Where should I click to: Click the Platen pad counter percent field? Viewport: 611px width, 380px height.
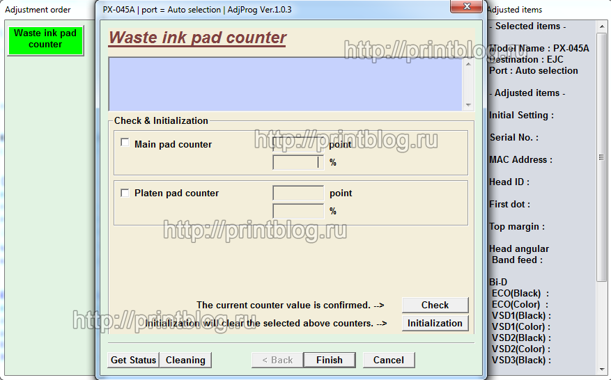tap(298, 211)
